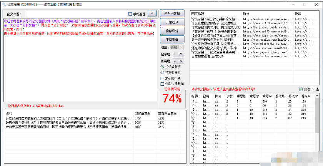Screen dimensions: 323x166
Task: Uncheck the 自动 checkbox
Action: (x=301, y=89)
